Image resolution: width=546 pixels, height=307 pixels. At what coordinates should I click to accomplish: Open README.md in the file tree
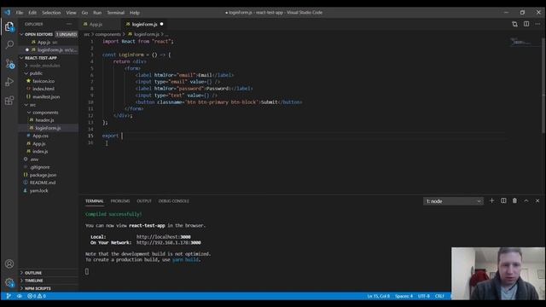(43, 182)
